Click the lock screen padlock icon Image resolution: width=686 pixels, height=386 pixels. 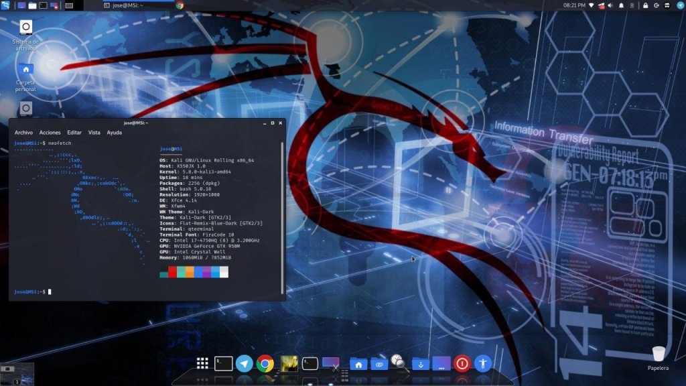pyautogui.click(x=645, y=5)
